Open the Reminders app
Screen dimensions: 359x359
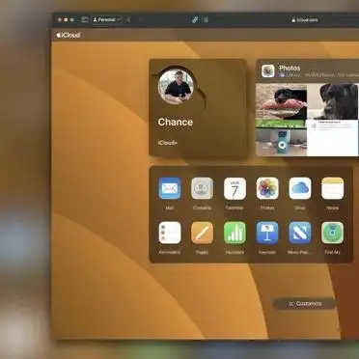170,233
